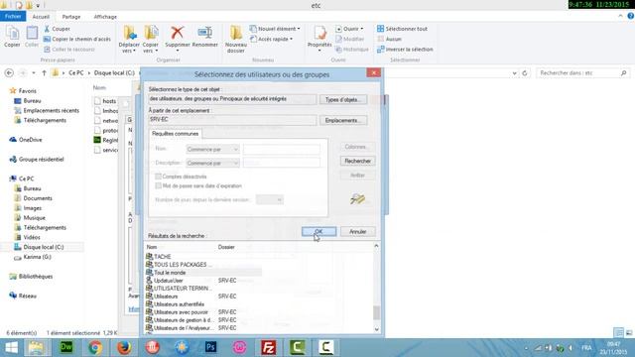Create a Nouveau dossier
This screenshot has height=357, width=635.
(236, 40)
